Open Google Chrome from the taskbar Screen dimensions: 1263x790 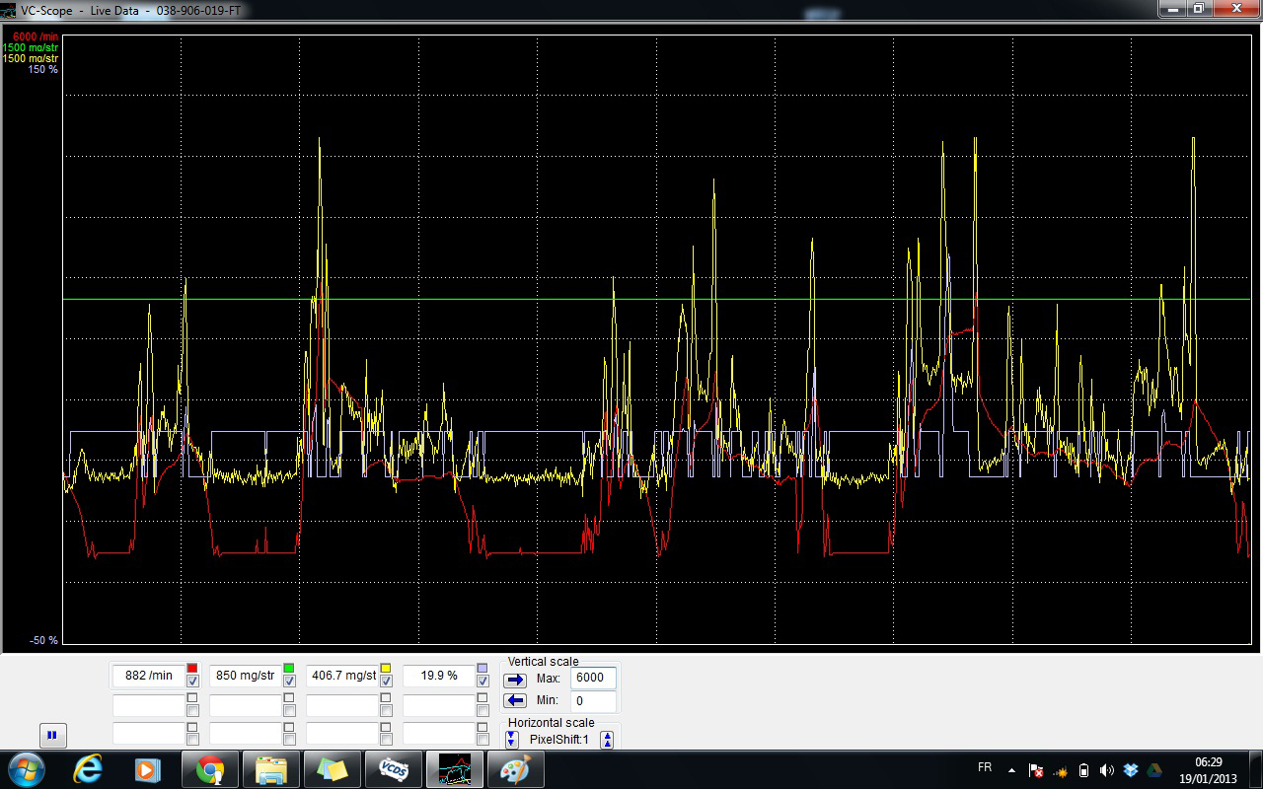[210, 769]
